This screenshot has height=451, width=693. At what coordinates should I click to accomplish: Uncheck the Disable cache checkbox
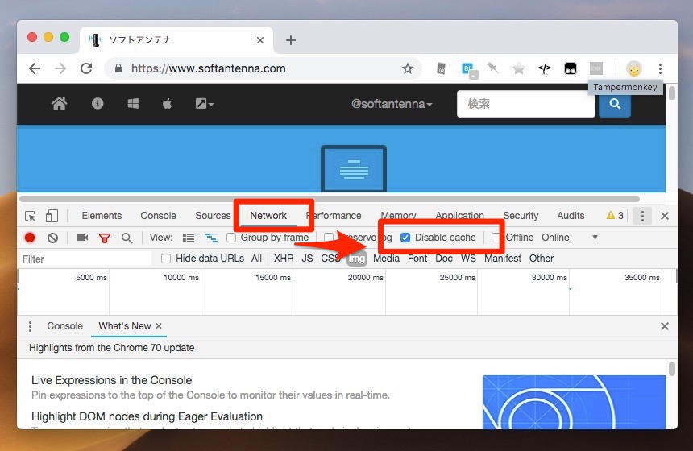pyautogui.click(x=405, y=238)
